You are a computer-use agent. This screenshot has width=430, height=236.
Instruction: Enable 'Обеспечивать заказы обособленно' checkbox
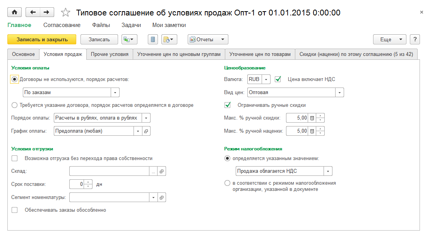click(x=15, y=210)
